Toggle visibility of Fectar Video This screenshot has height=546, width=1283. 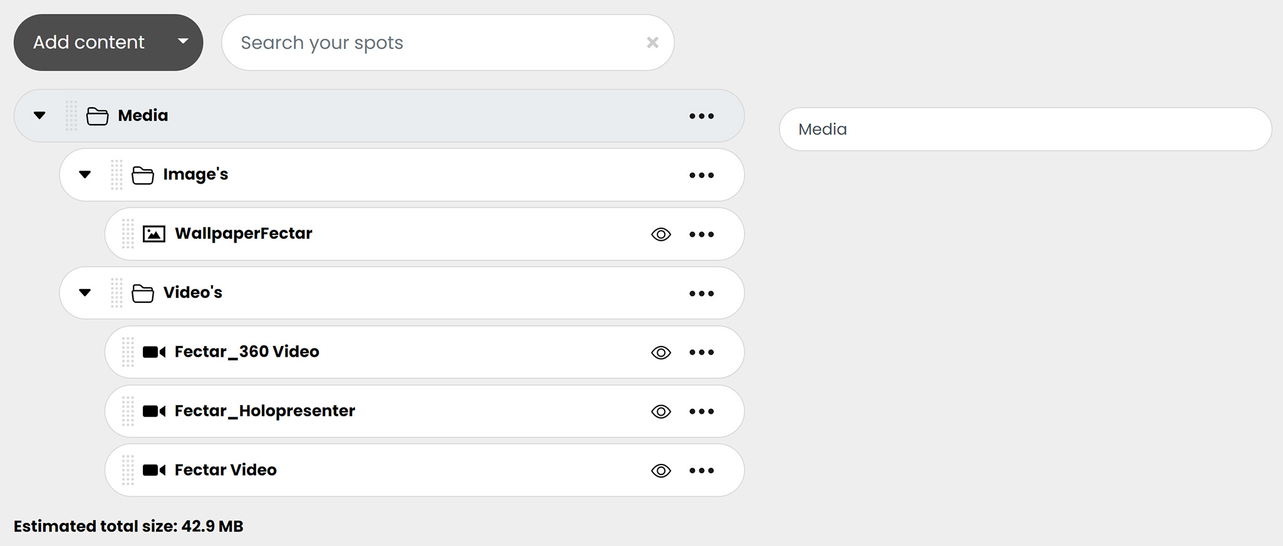tap(661, 470)
